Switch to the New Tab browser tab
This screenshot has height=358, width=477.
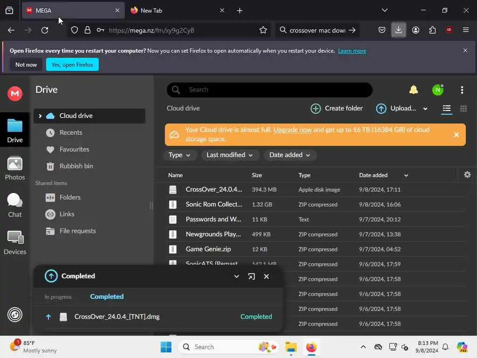coord(177,10)
